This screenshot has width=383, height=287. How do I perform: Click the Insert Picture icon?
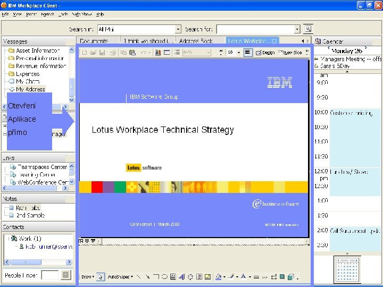207,277
